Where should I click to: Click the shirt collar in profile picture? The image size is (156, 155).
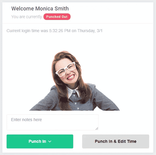[73, 93]
